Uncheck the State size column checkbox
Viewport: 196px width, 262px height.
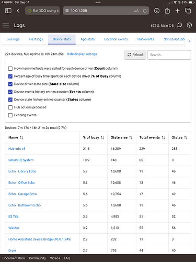(10, 84)
